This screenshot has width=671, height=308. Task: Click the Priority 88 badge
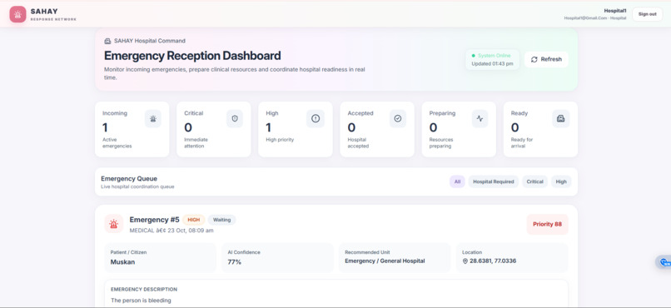click(x=547, y=224)
